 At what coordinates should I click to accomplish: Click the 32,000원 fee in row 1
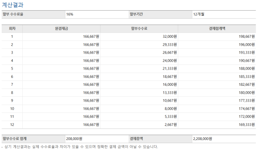click(169, 36)
